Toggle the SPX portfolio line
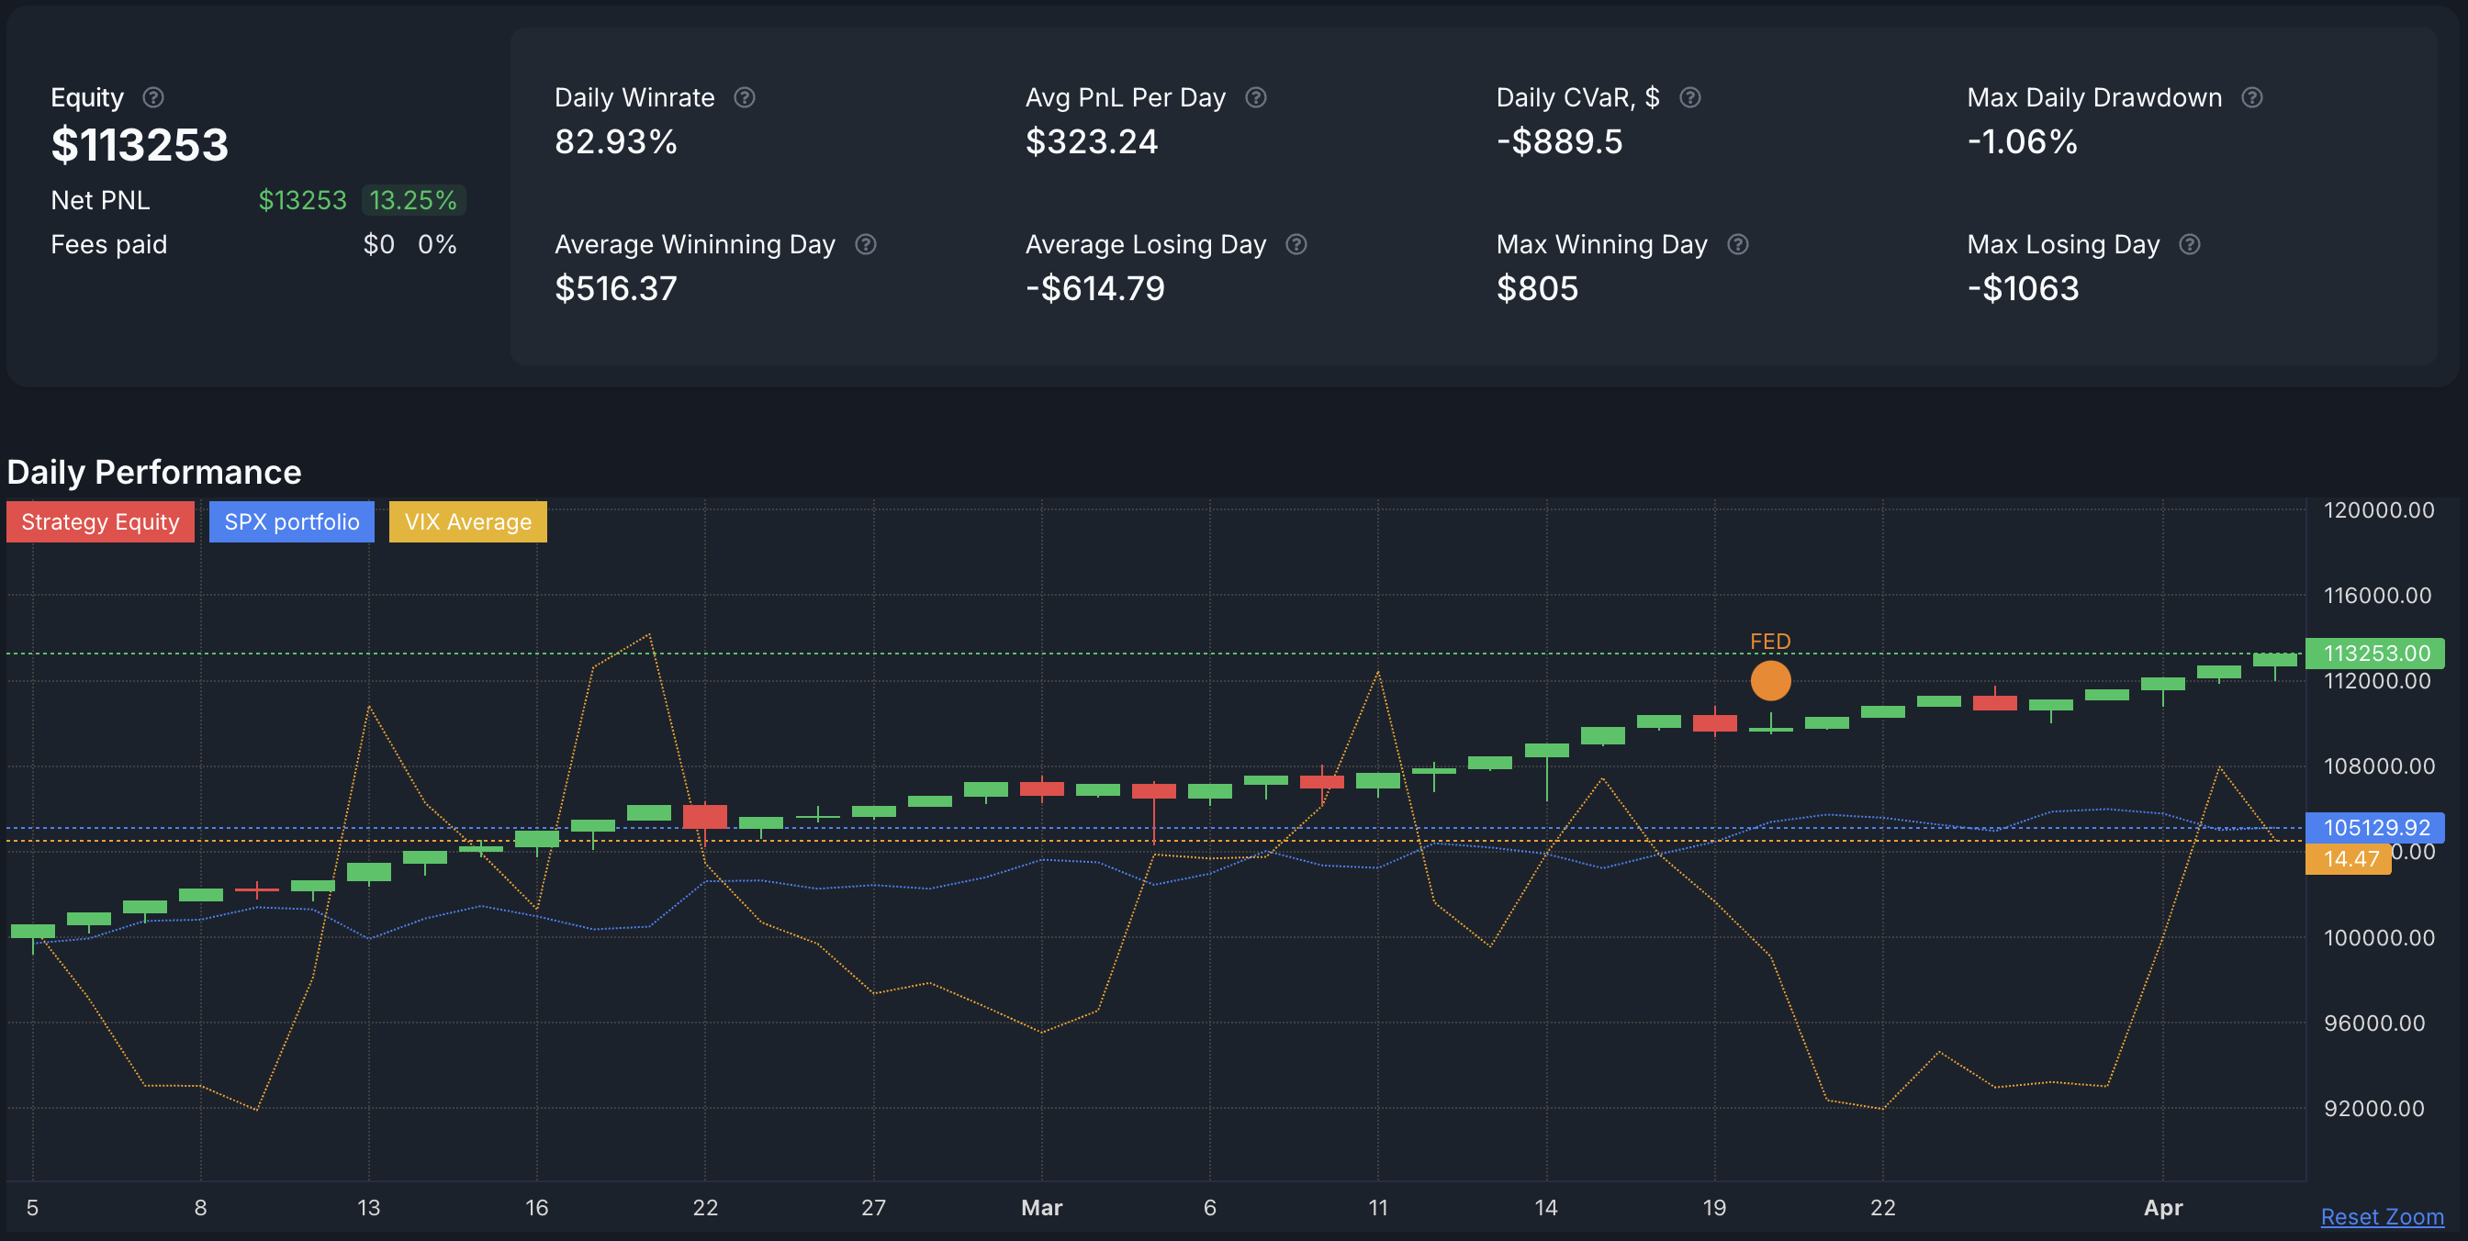The height and width of the screenshot is (1241, 2468). [291, 522]
